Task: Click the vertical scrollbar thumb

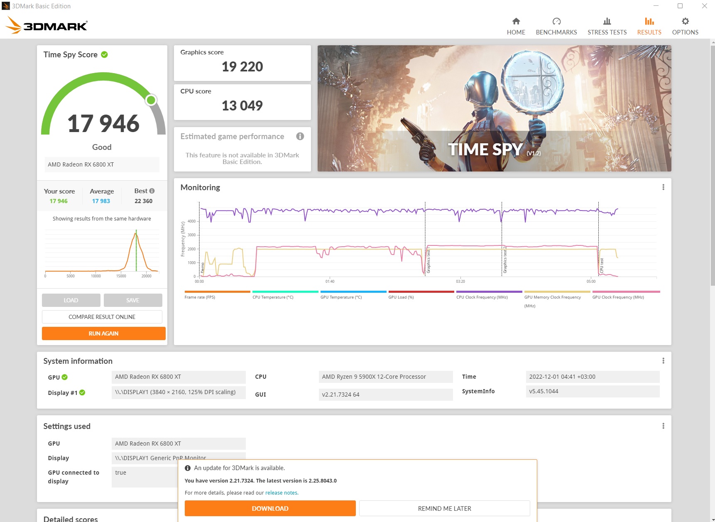Action: coord(713,165)
